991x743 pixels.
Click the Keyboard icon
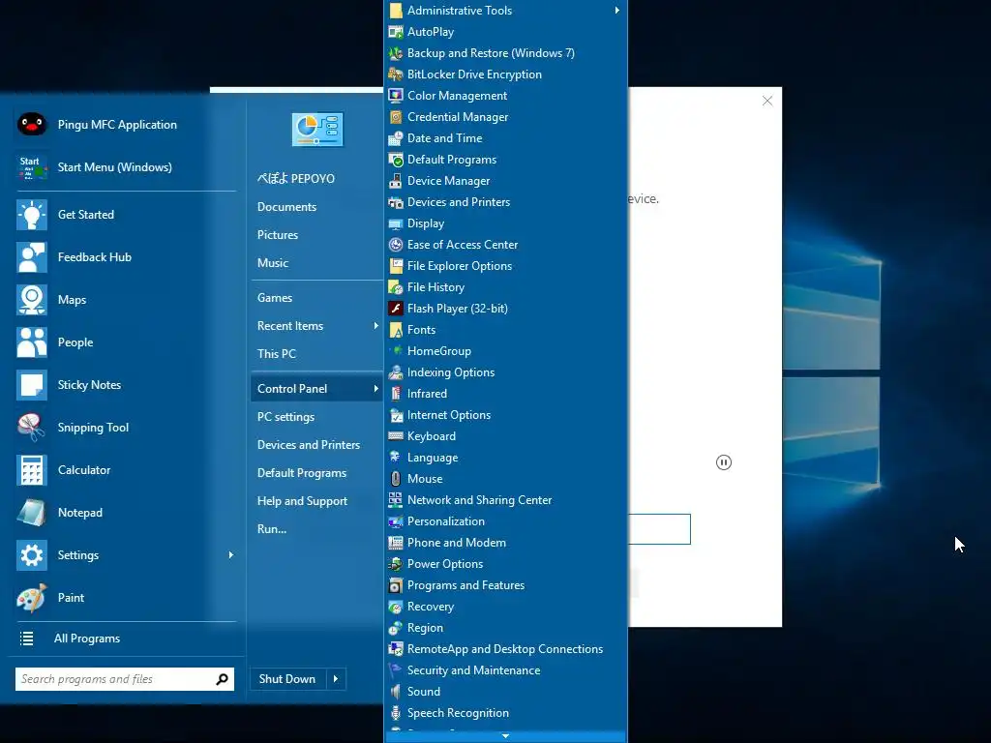[396, 436]
